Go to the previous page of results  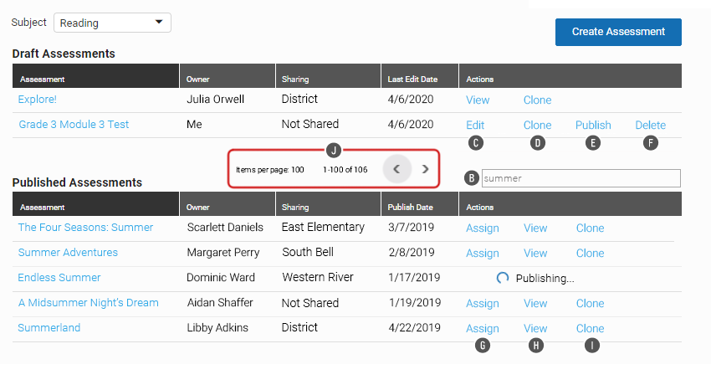coord(396,169)
